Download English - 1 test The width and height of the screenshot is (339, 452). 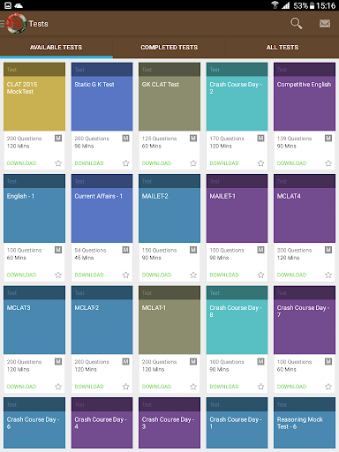point(21,275)
